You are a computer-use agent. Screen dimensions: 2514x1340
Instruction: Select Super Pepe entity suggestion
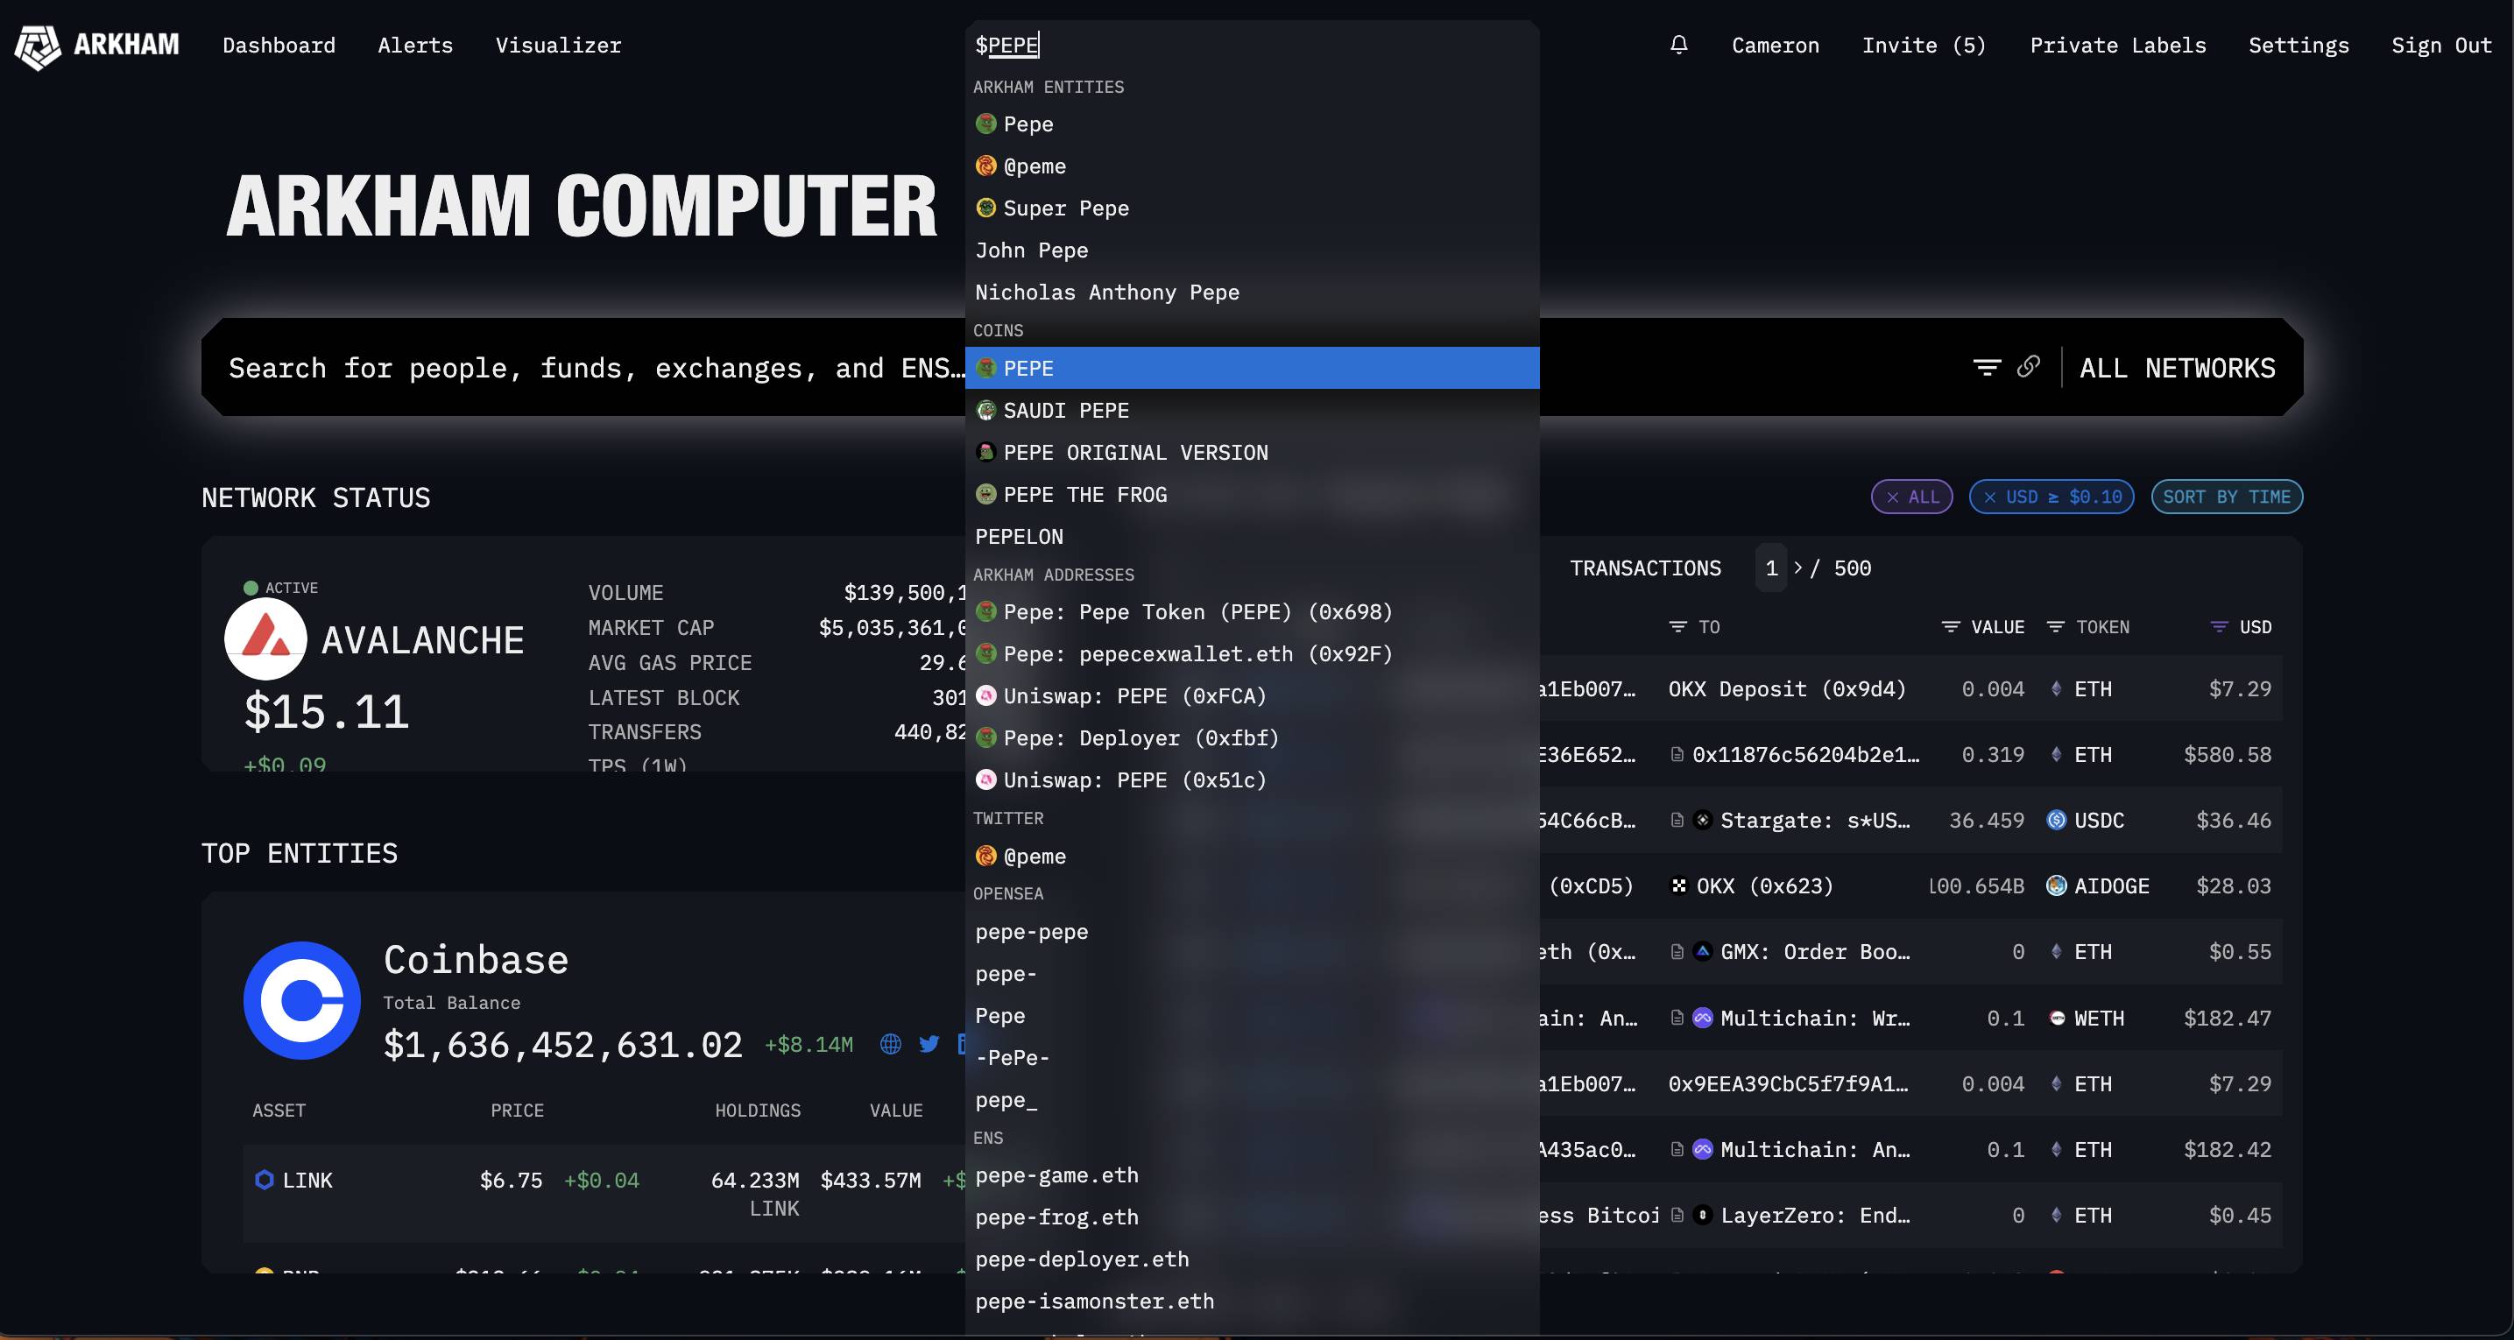point(1252,208)
